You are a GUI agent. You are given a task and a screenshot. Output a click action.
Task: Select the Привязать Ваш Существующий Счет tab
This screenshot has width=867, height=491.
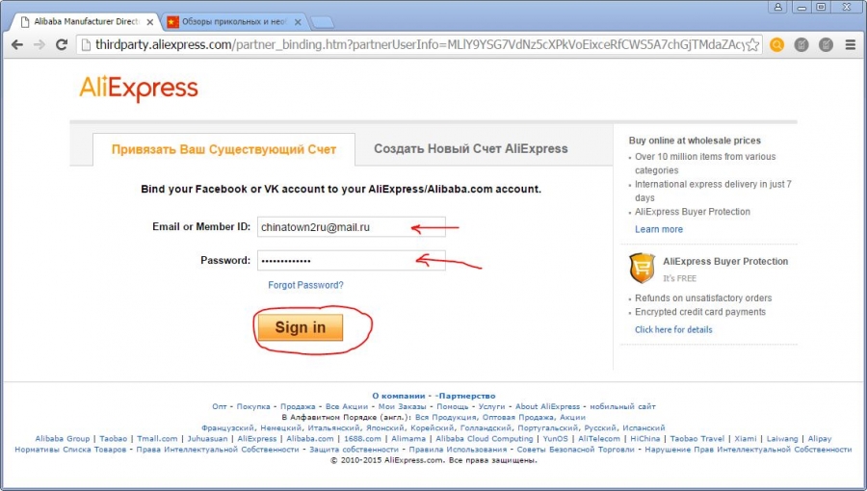tap(223, 149)
